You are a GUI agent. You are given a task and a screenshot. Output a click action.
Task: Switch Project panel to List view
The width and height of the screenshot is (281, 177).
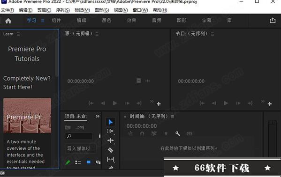78,162
